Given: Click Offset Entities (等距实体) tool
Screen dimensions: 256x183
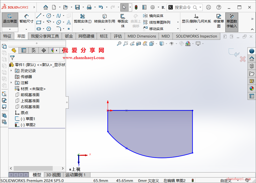Looking at the screenshot, I should click(123, 21).
